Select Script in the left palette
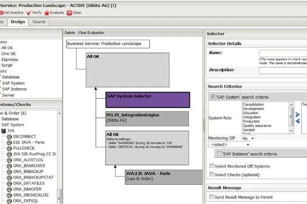307x204 pixels. click(x=7, y=65)
